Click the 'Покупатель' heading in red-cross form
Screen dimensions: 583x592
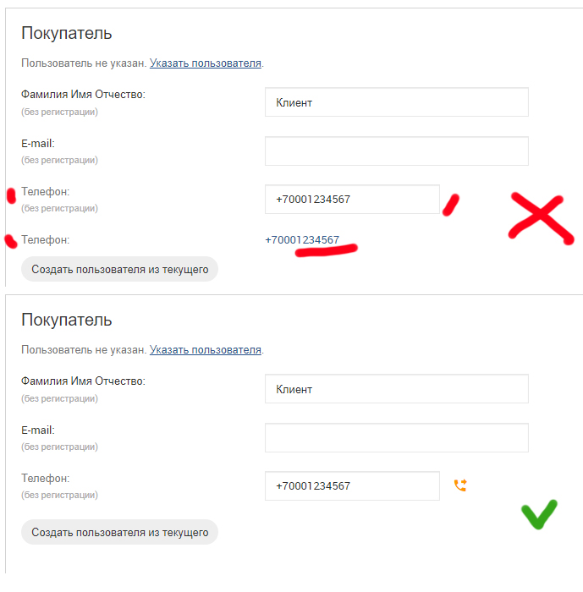click(x=67, y=34)
